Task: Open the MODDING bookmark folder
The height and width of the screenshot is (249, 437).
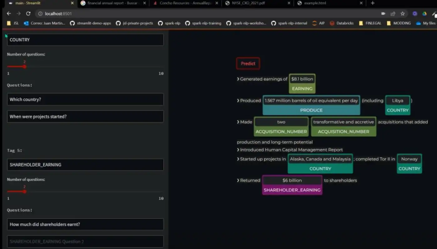Action: (x=399, y=23)
